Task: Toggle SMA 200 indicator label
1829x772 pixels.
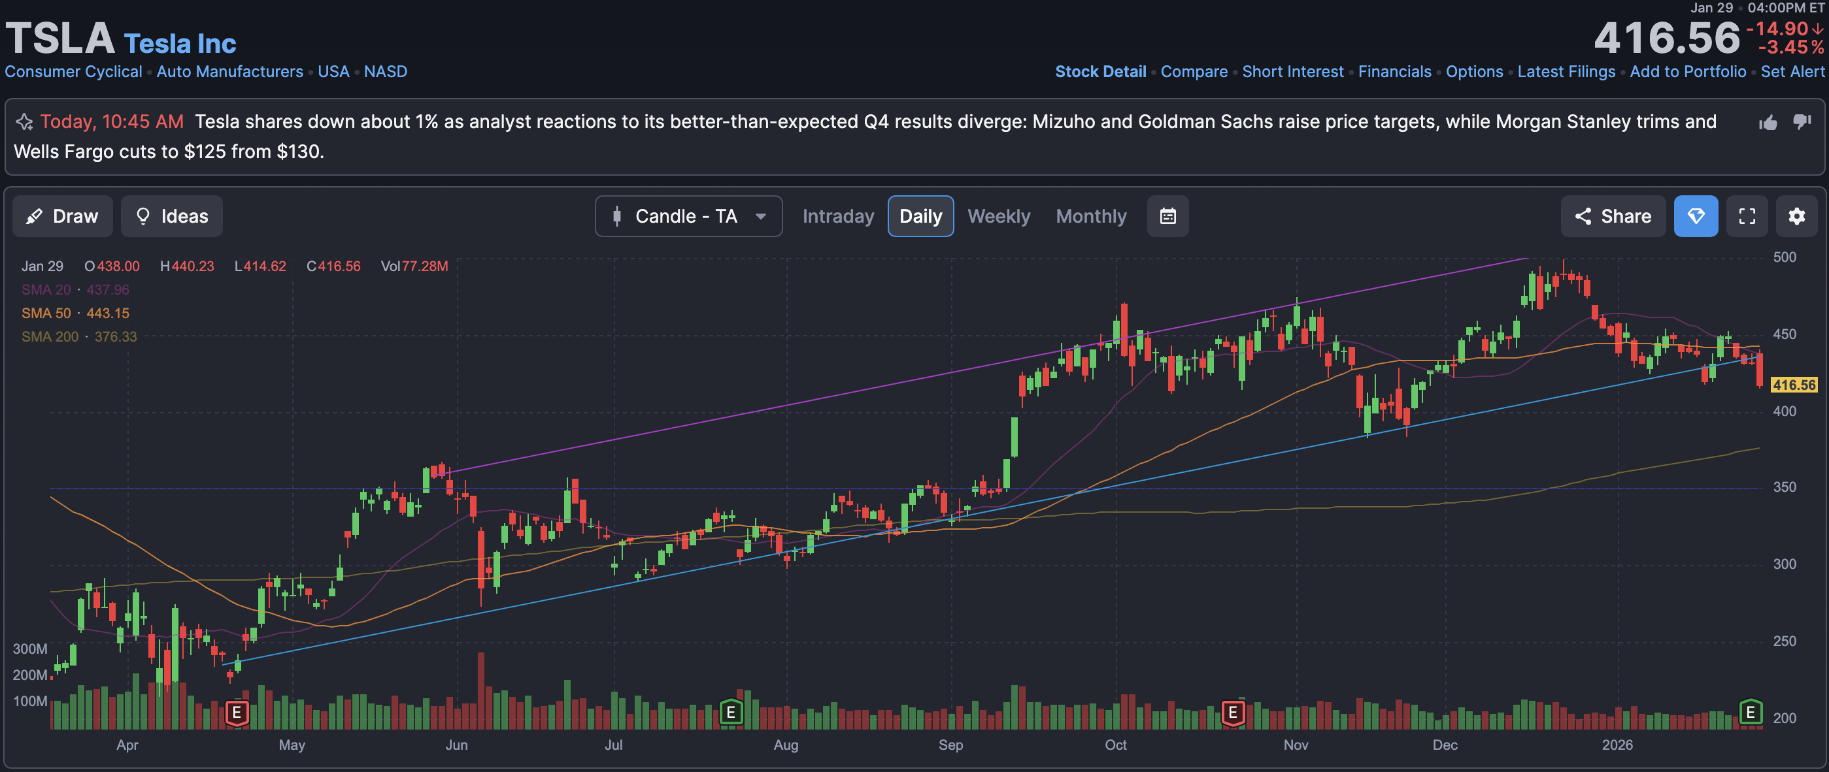Action: (50, 336)
